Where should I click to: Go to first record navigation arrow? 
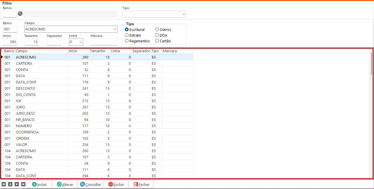click(x=4, y=184)
